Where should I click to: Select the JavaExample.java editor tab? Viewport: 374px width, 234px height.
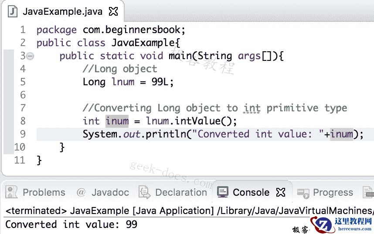(62, 11)
